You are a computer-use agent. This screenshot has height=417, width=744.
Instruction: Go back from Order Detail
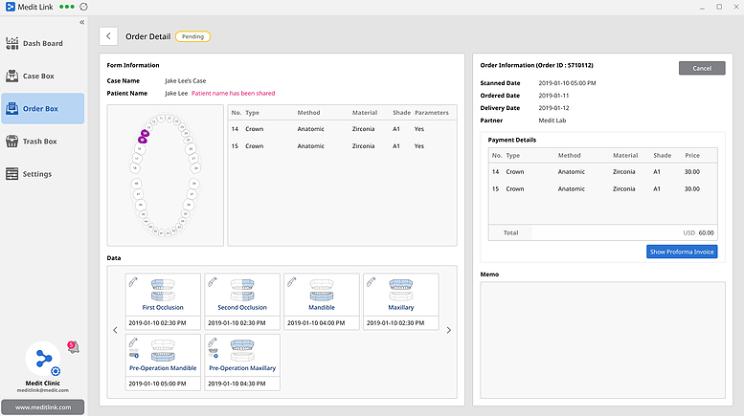(108, 36)
